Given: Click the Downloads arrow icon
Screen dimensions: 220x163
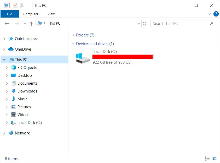Looking at the screenshot, I should tap(14, 91).
